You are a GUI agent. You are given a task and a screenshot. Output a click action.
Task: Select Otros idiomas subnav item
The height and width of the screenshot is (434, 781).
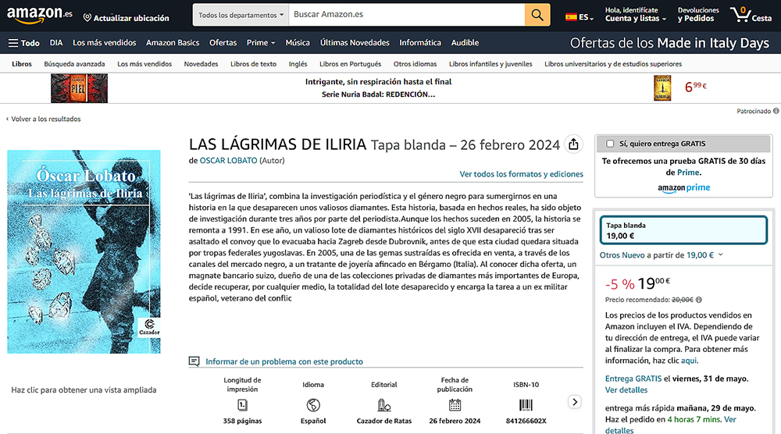[415, 64]
